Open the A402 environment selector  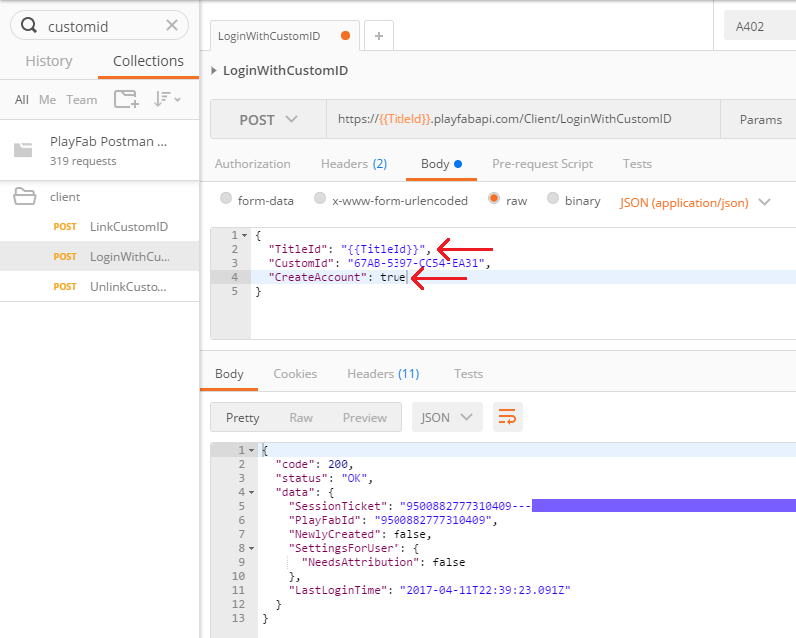click(x=760, y=26)
